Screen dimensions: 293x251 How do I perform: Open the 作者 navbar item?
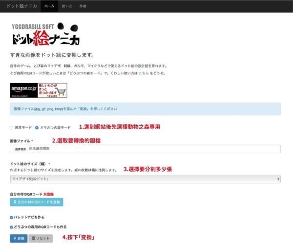(83, 6)
